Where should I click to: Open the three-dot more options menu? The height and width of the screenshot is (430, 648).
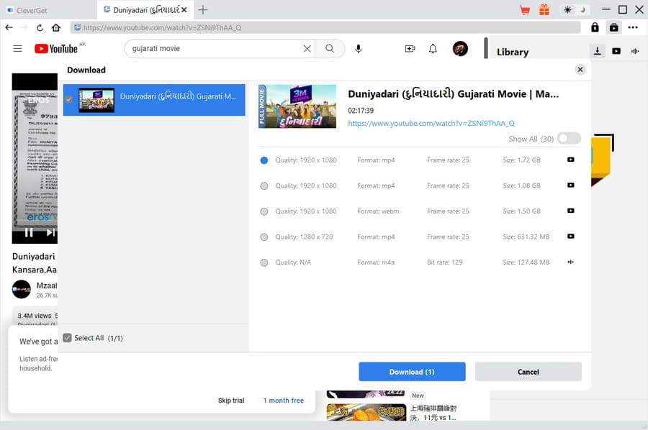pos(633,28)
